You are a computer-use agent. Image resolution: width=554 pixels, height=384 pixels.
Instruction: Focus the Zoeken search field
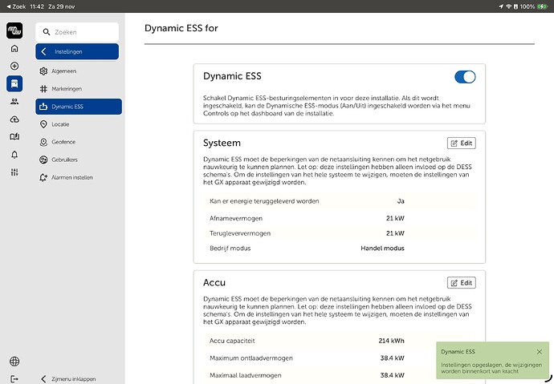coord(77,32)
